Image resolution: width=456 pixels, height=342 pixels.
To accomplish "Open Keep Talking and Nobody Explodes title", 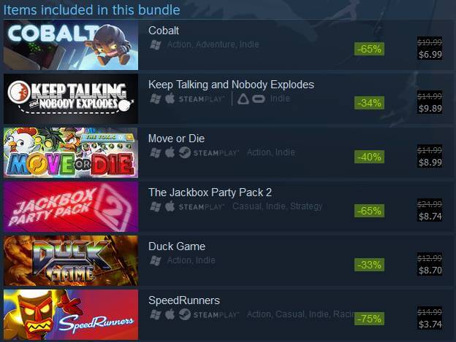I will (x=231, y=85).
